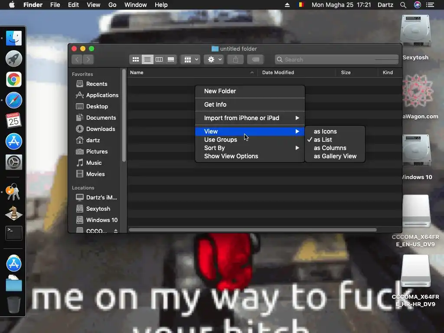Go forward with toolbar forward arrow

[x=88, y=59]
